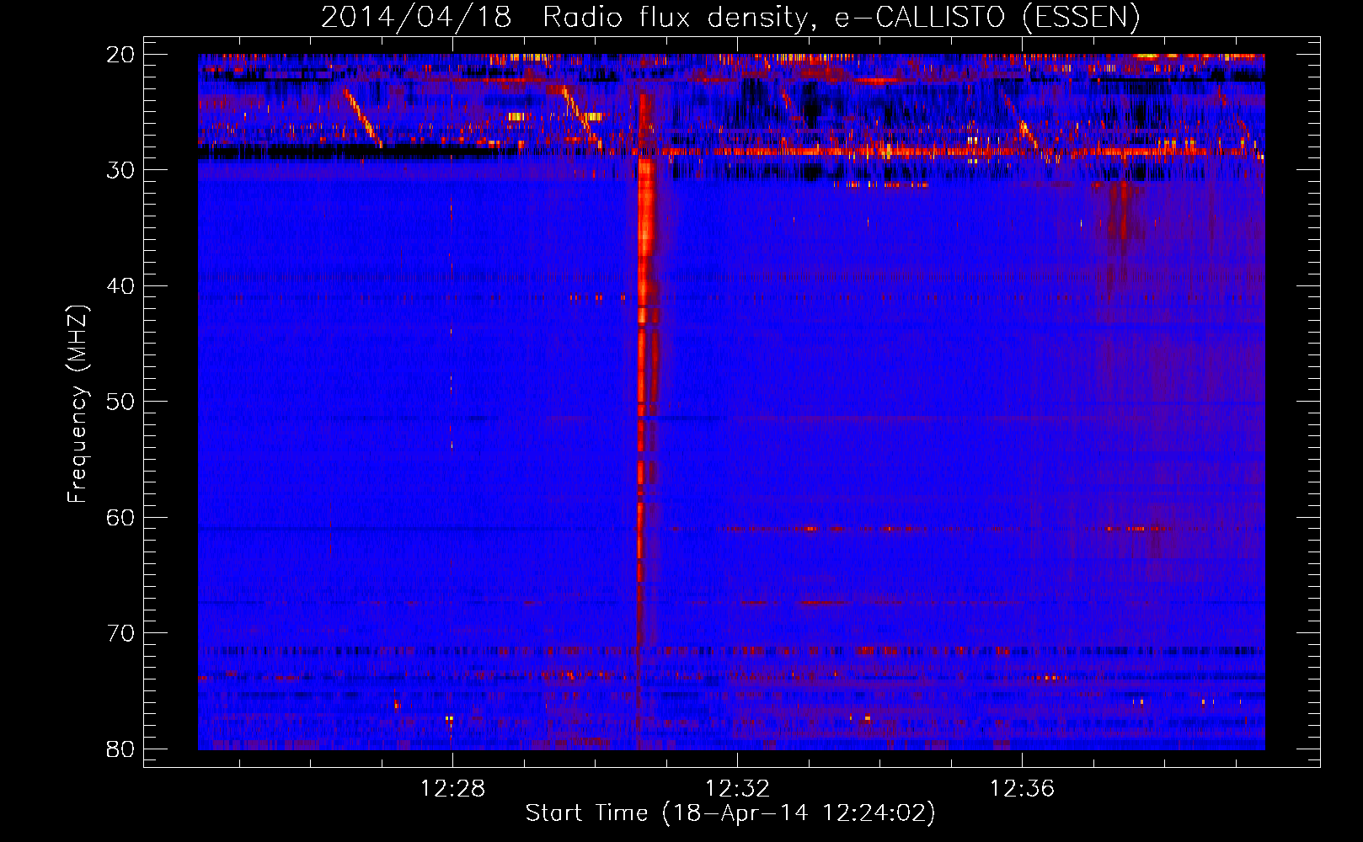This screenshot has height=842, width=1363.
Task: Click the '50' frequency tick label
Action: pyautogui.click(x=121, y=402)
